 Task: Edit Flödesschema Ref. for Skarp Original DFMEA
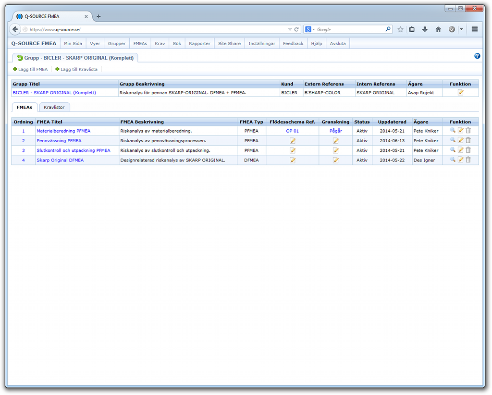click(293, 160)
